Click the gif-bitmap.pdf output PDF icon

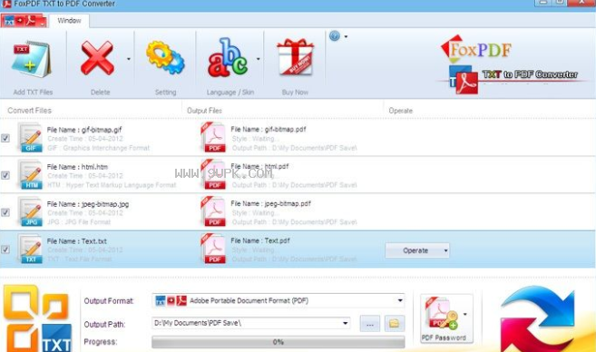[x=213, y=138]
